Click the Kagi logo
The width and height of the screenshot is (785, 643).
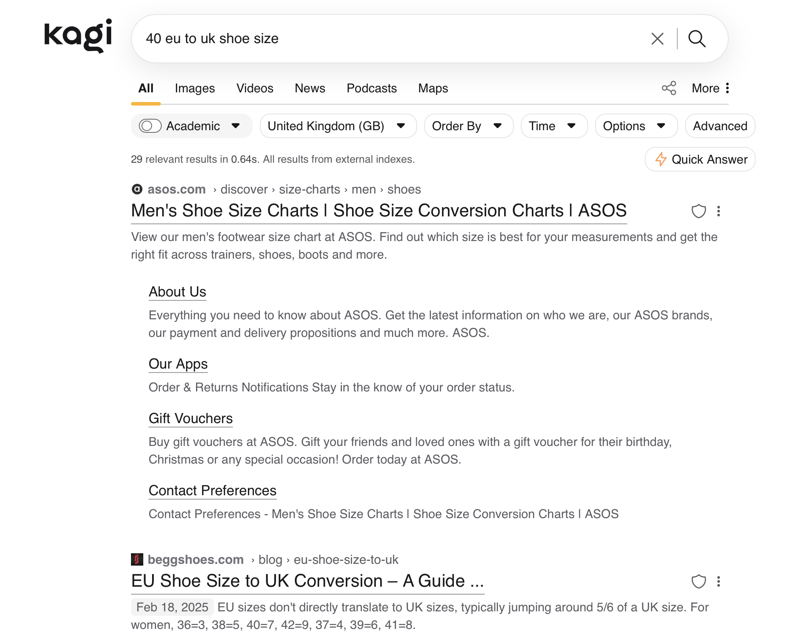click(78, 36)
